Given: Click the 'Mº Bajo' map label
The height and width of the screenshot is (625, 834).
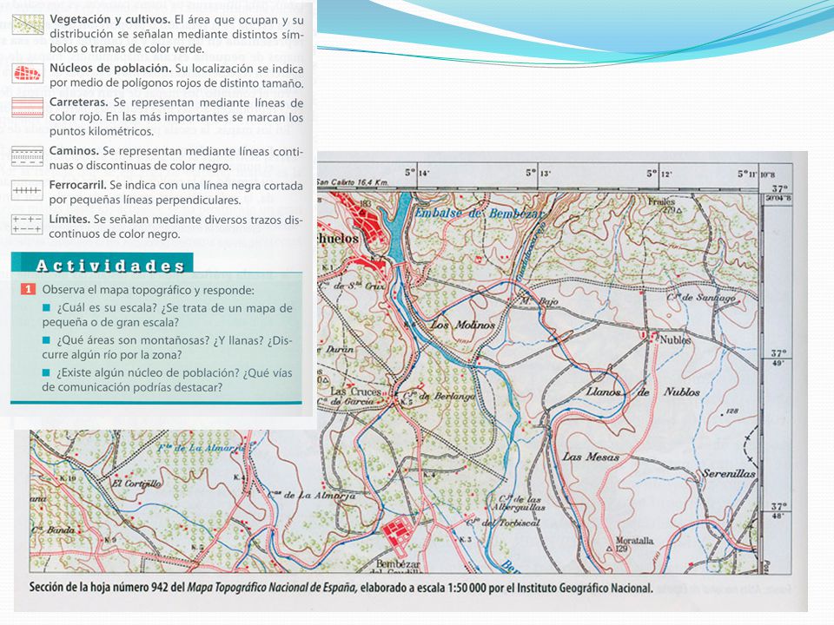Looking at the screenshot, I should (x=539, y=301).
